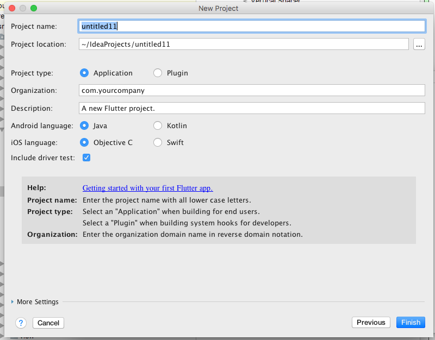Click the Finish button
435x340 pixels.
(411, 323)
